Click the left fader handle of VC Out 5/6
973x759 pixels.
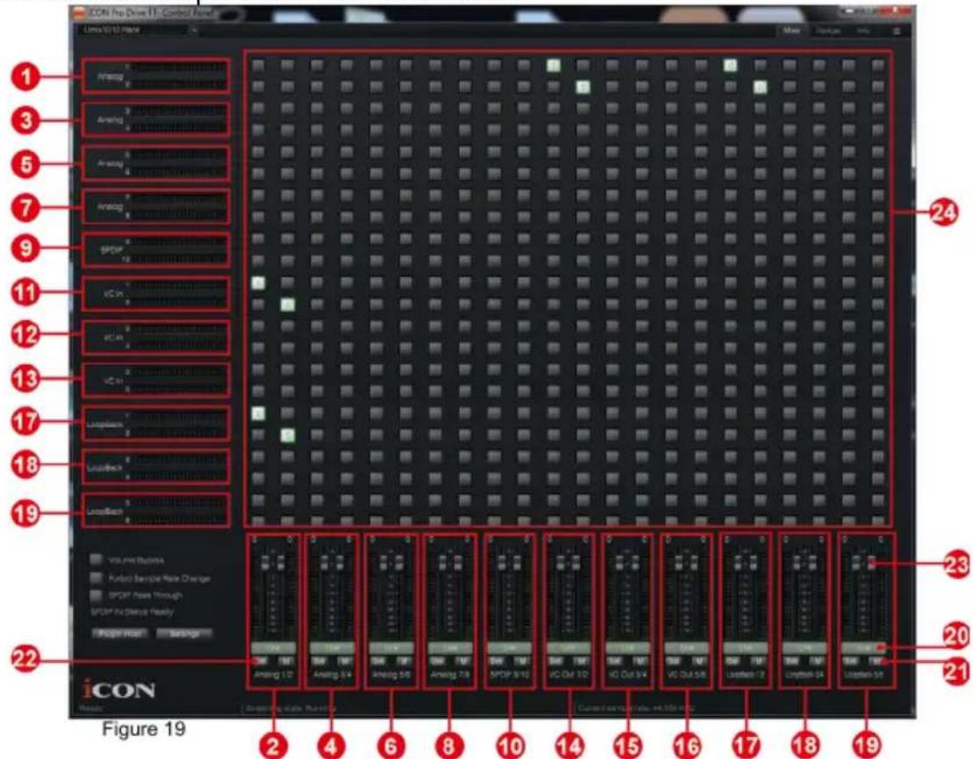[679, 562]
